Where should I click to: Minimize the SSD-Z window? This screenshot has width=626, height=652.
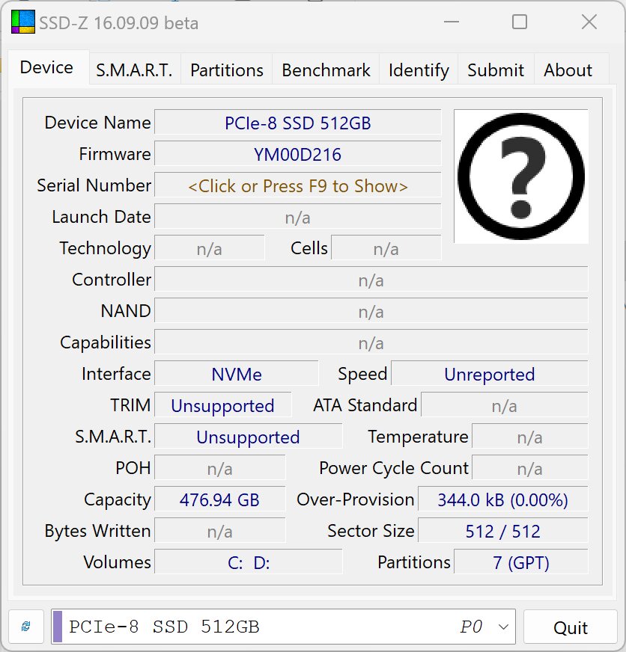452,22
